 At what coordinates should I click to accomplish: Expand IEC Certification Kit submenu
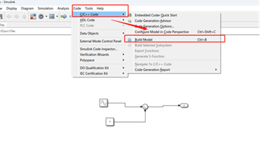coord(100,73)
